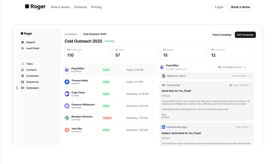The width and height of the screenshot is (275, 164).
Task: Click the Link Clicks value 12
Action: tap(213, 55)
